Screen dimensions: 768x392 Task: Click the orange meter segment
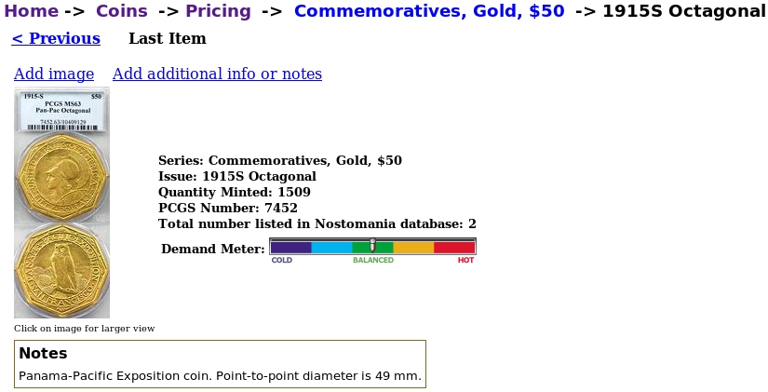[x=413, y=248]
